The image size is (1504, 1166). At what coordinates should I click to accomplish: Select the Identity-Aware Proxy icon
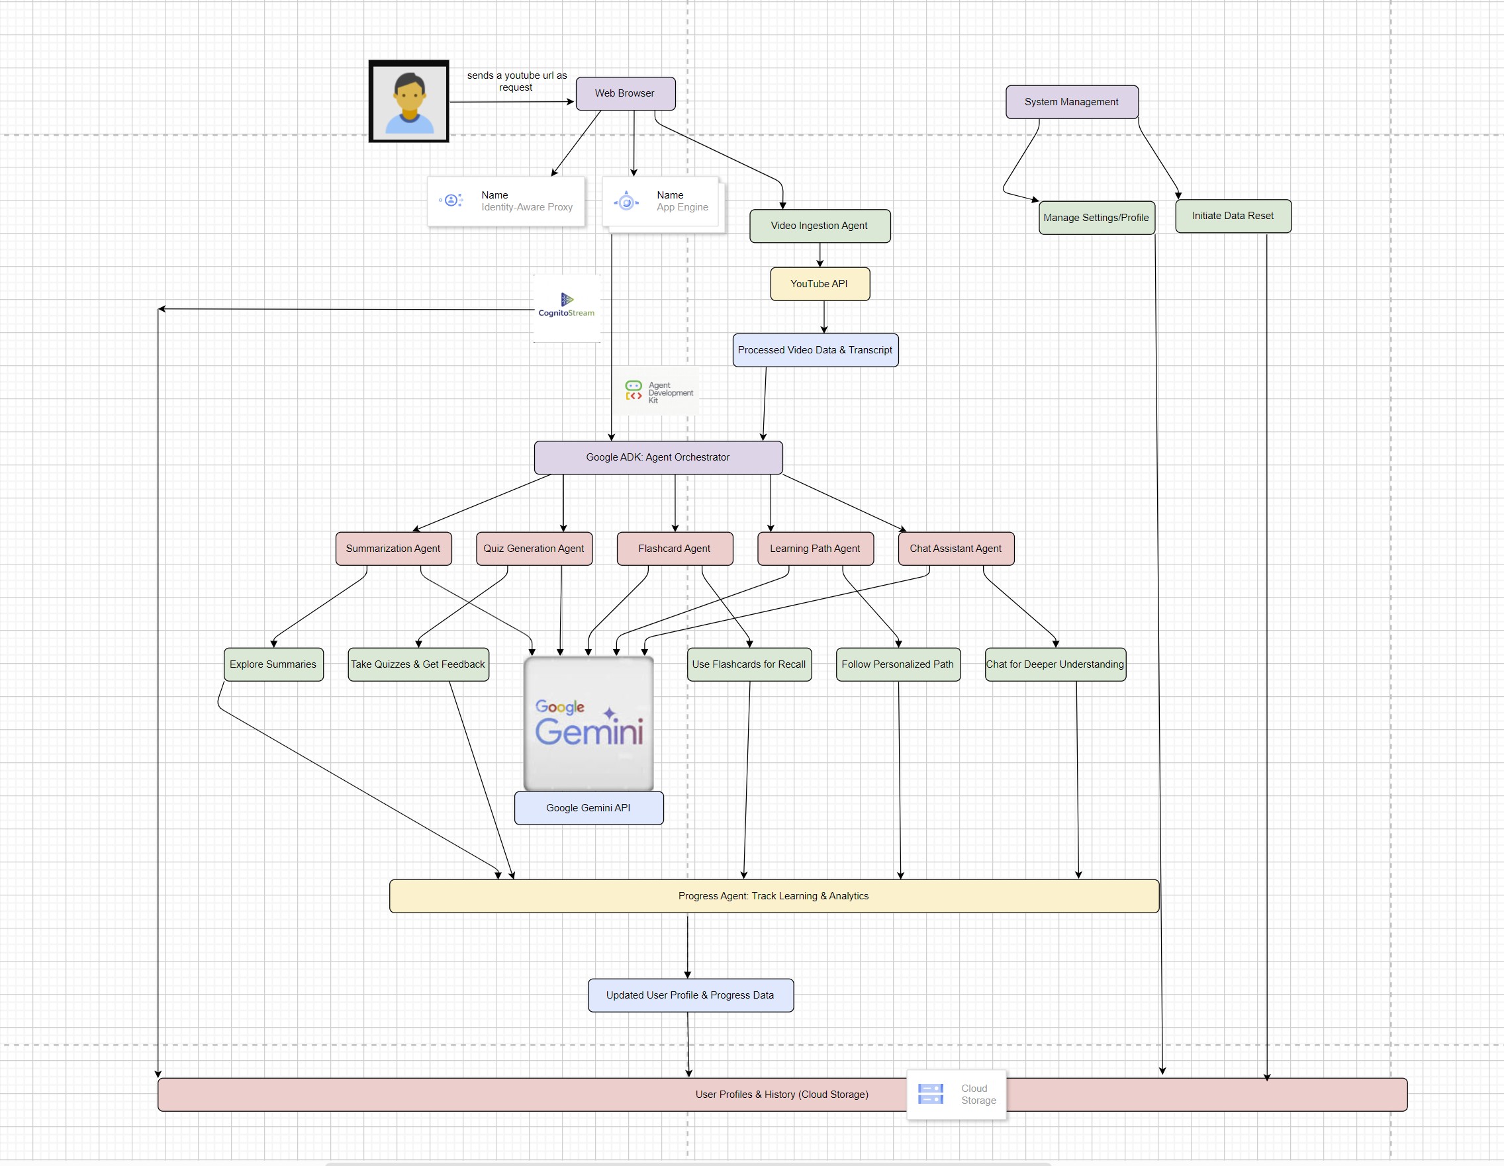pyautogui.click(x=451, y=201)
